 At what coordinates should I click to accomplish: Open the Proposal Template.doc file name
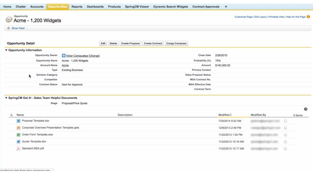[36, 121]
